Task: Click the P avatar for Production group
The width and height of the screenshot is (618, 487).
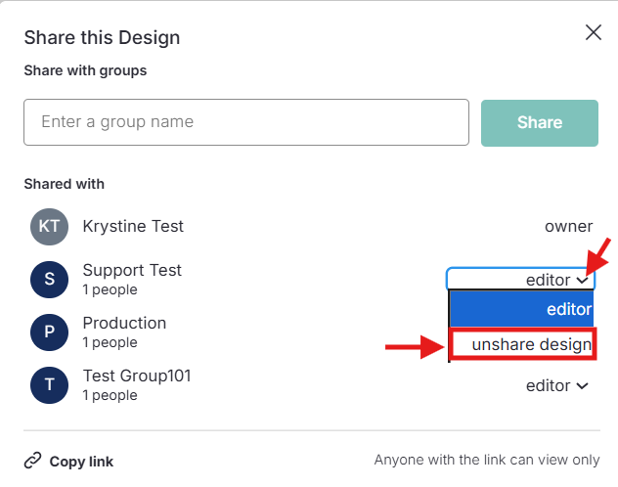Action: tap(49, 332)
